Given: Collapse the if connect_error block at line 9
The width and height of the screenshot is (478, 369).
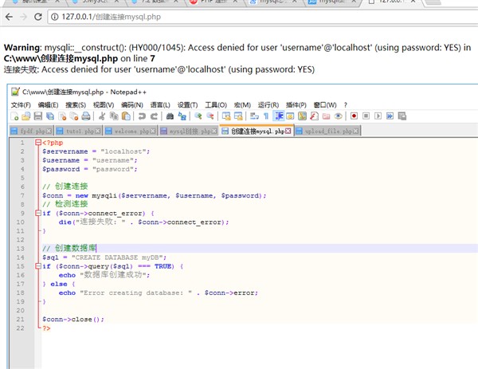Looking at the screenshot, I should click(x=37, y=213).
